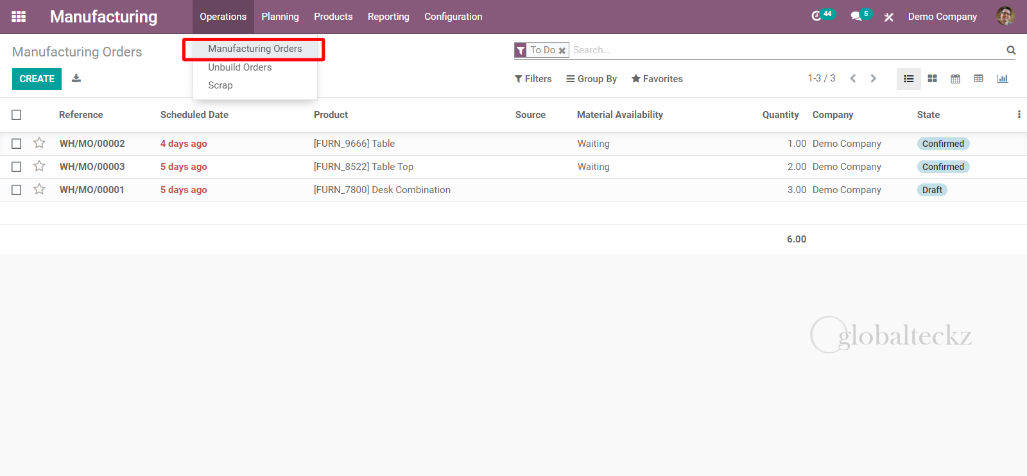Sort by Source column header

pyautogui.click(x=530, y=115)
